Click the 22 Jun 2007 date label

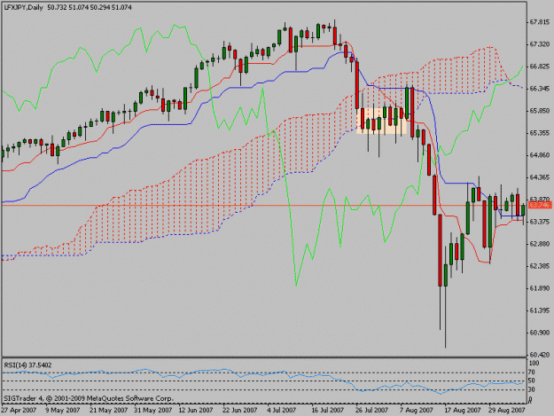coord(240,411)
